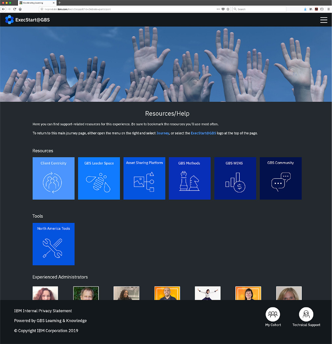This screenshot has height=344, width=332.
Task: Bookmark this page with the star icon
Action: point(228,9)
